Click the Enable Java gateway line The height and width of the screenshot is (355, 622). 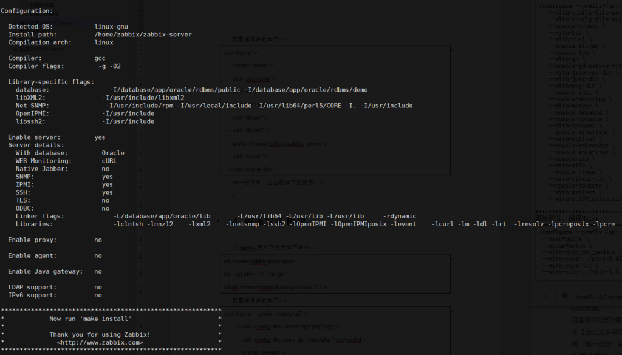55,271
